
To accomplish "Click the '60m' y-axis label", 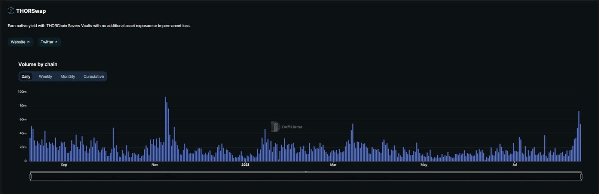I will 23,119.
